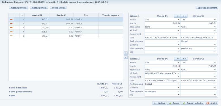
Task: Click the >> button in Wiersz 2
Action: [x=184, y=59]
